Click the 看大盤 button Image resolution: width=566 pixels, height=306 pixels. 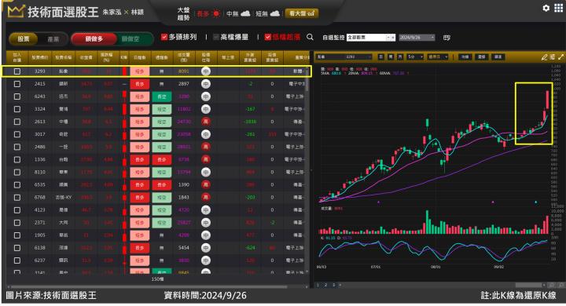point(302,13)
